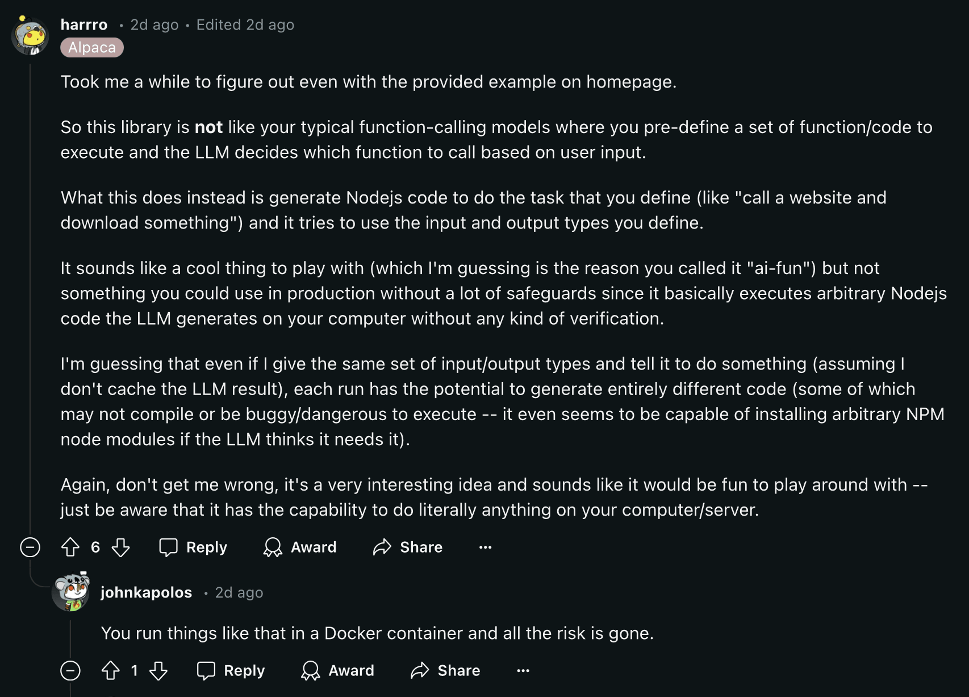
Task: Open harrro's user profile link
Action: (84, 24)
